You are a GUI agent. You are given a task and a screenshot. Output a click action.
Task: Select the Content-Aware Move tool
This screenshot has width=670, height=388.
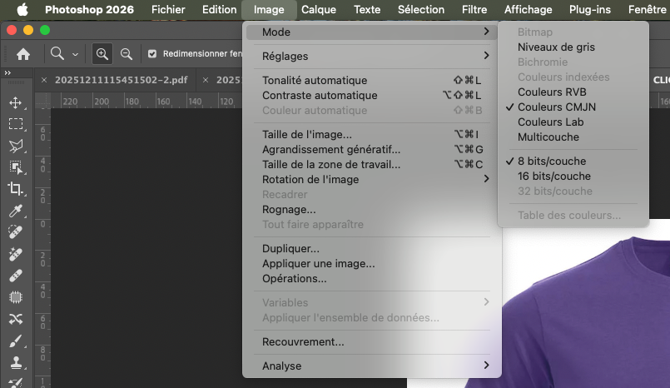point(16,319)
